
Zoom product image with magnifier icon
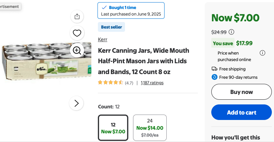pos(77,51)
